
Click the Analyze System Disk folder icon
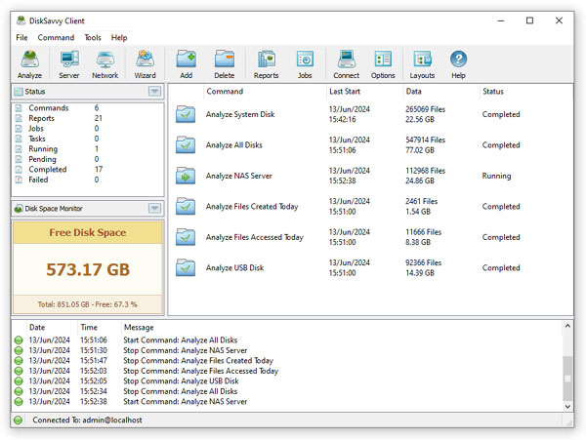[x=186, y=114]
